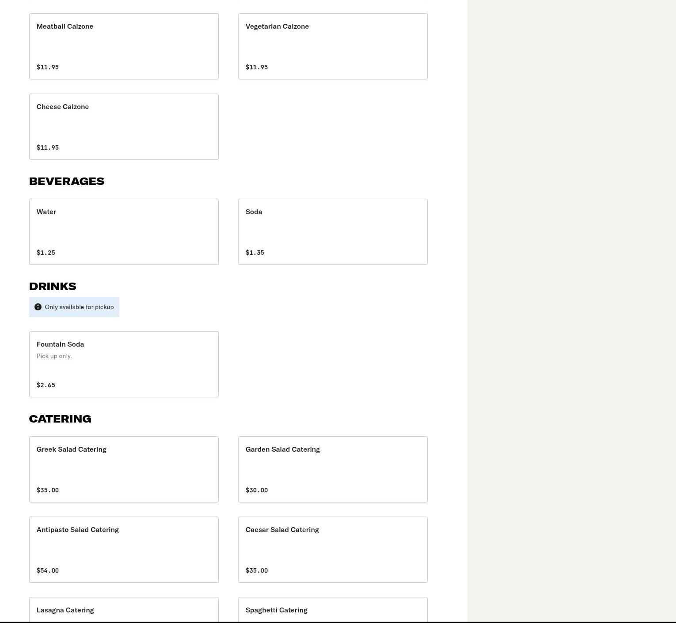Open Garden Salad Catering item
This screenshot has height=623, width=676.
(x=333, y=469)
